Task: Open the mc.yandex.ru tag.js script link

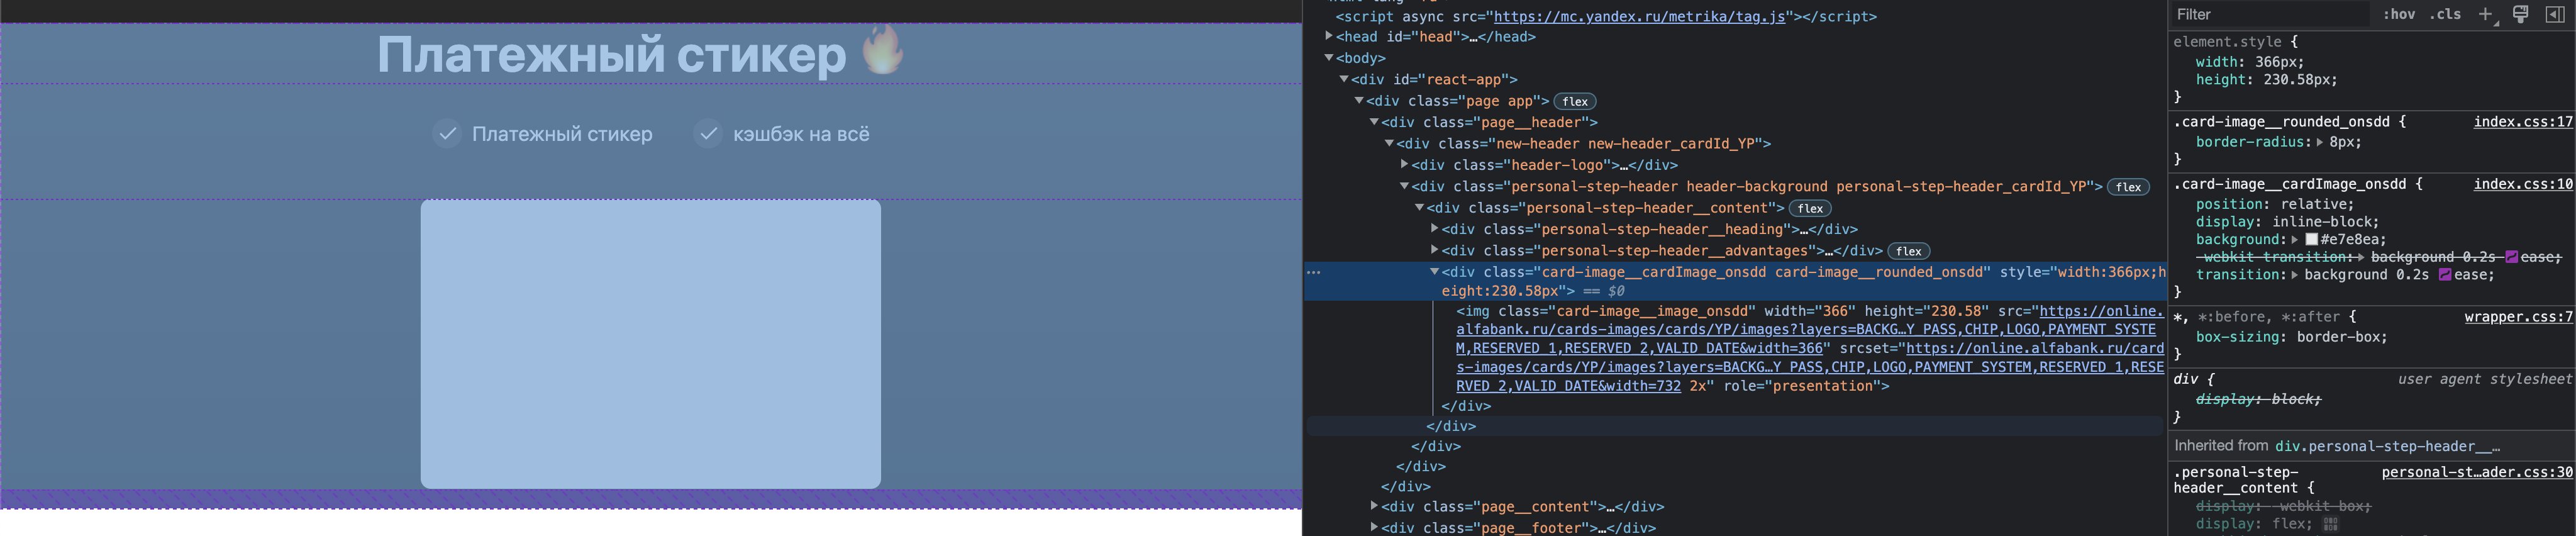Action: click(x=1639, y=17)
